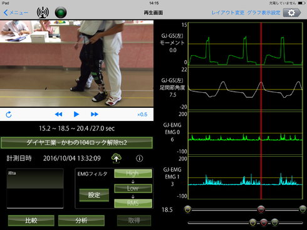307x230 pixels.
Task: Open EMG filter 設定 button
Action: click(94, 195)
